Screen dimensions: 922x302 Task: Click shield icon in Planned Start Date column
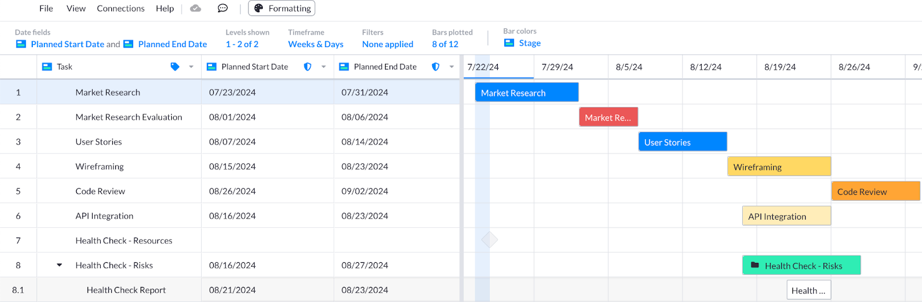[x=308, y=67]
